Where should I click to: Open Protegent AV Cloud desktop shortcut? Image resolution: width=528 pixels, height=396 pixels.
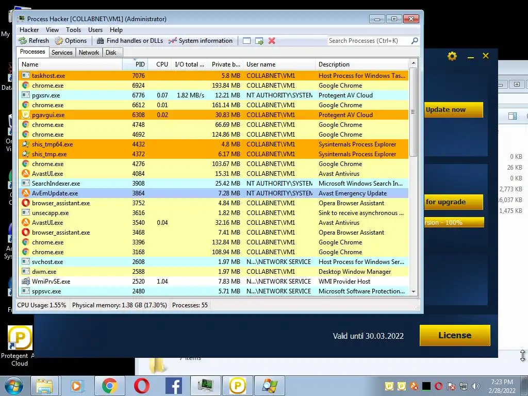[x=20, y=346]
